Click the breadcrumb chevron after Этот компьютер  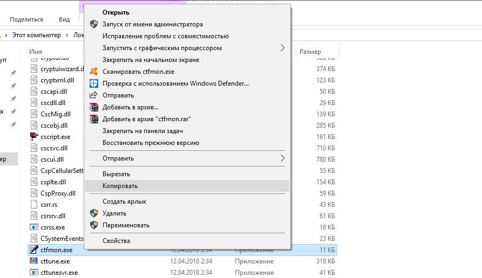[x=67, y=35]
